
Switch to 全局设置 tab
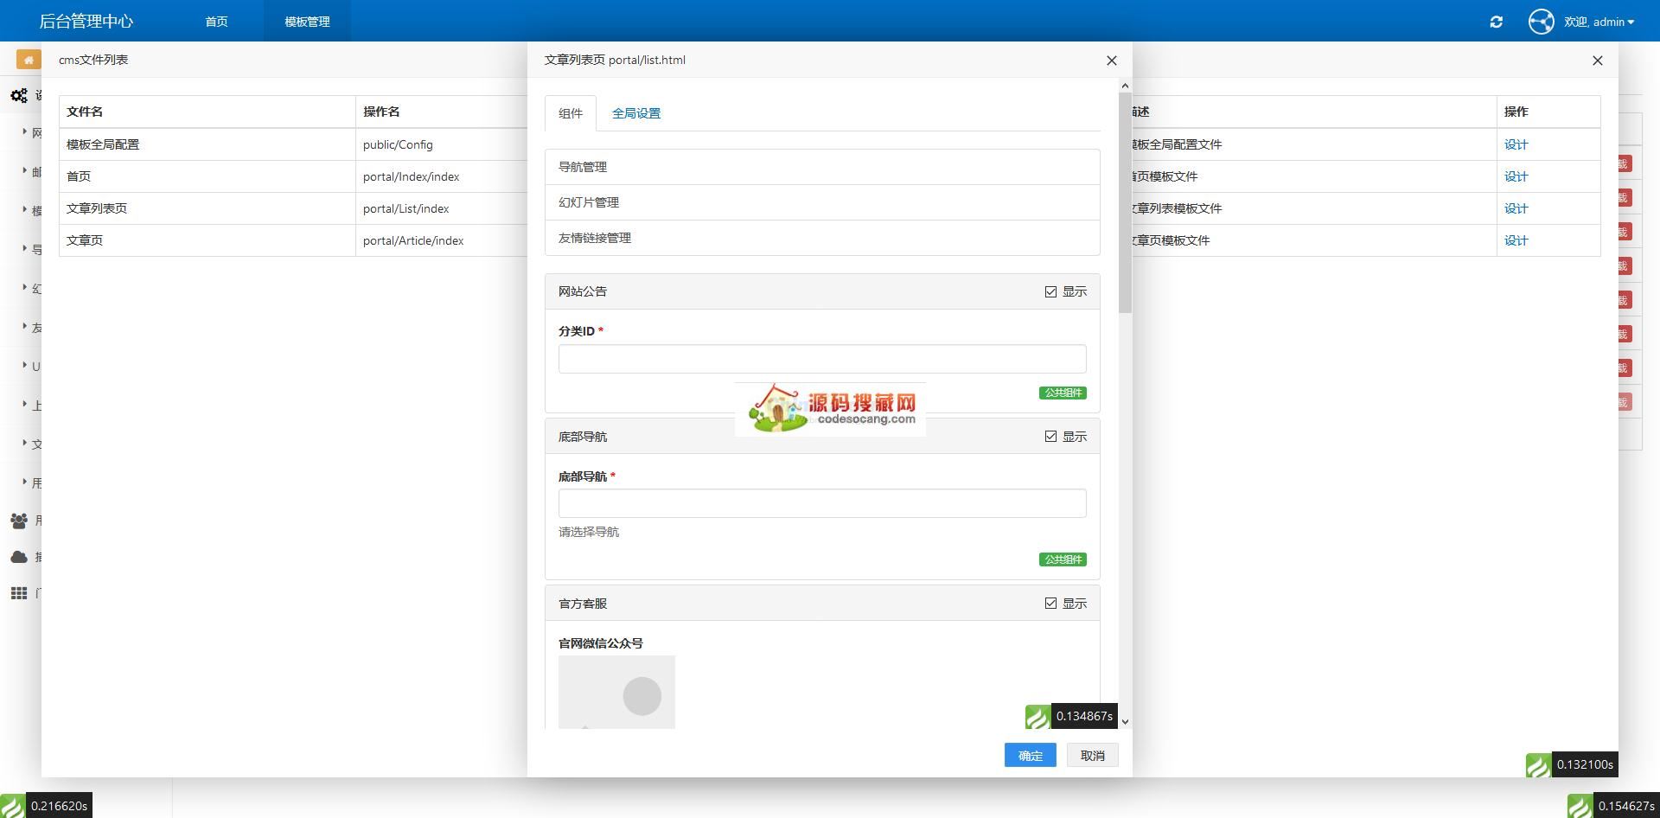click(635, 113)
